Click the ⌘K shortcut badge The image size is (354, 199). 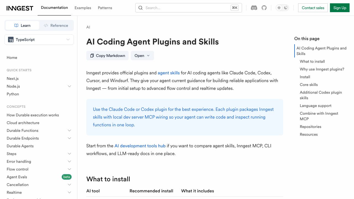pos(235,8)
